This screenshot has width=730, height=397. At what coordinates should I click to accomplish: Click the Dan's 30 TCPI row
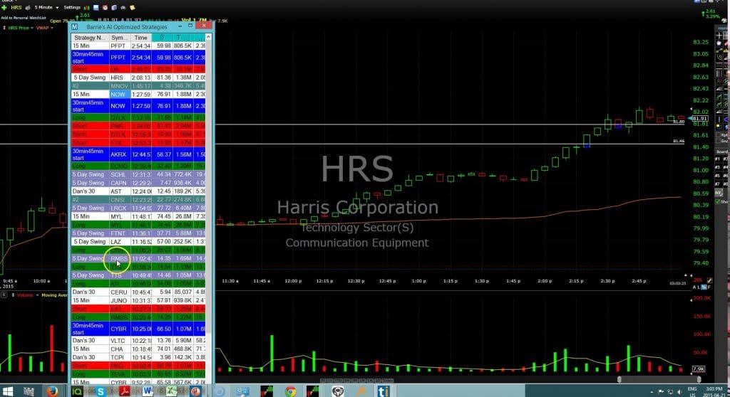coord(138,357)
